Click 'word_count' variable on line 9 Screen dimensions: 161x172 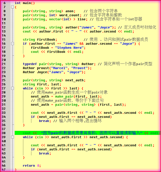pyautogui.click(x=69, y=15)
